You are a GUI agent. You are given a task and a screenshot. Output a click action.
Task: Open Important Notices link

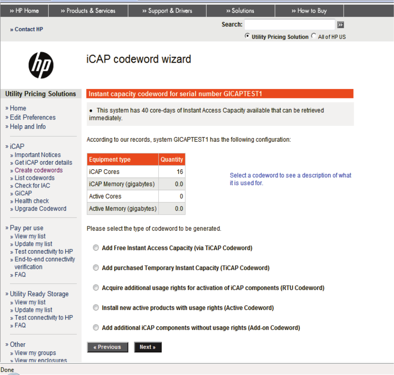(38, 155)
